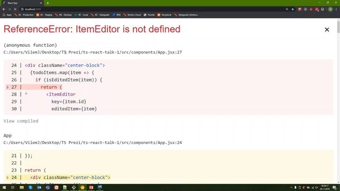
Task: Dismiss the ReferenceError overlay with the X
Action: click(327, 30)
